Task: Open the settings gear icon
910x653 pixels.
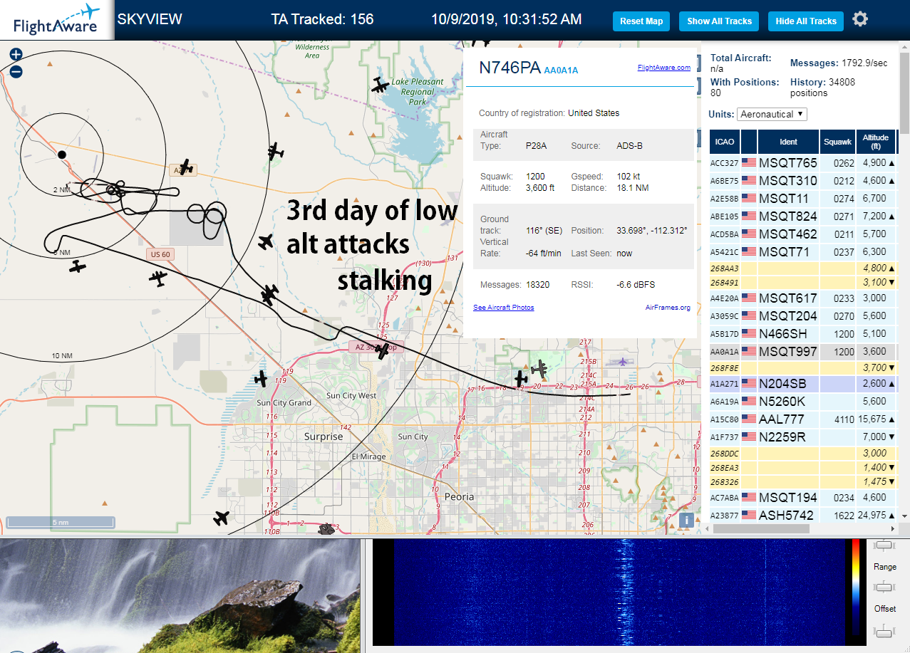Action: pos(860,19)
